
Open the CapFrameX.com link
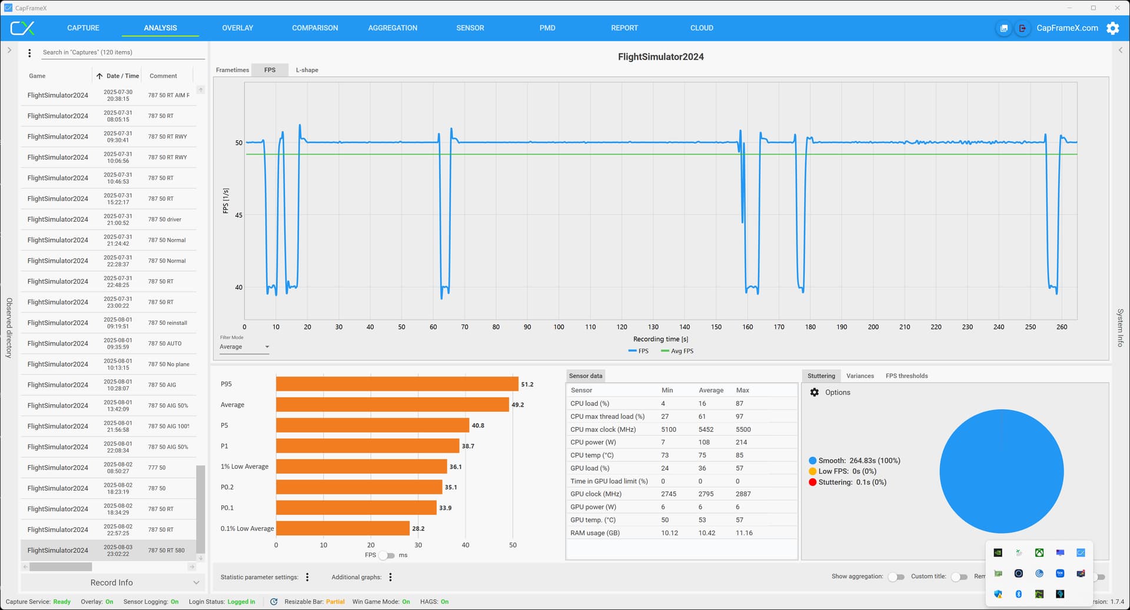(x=1067, y=28)
